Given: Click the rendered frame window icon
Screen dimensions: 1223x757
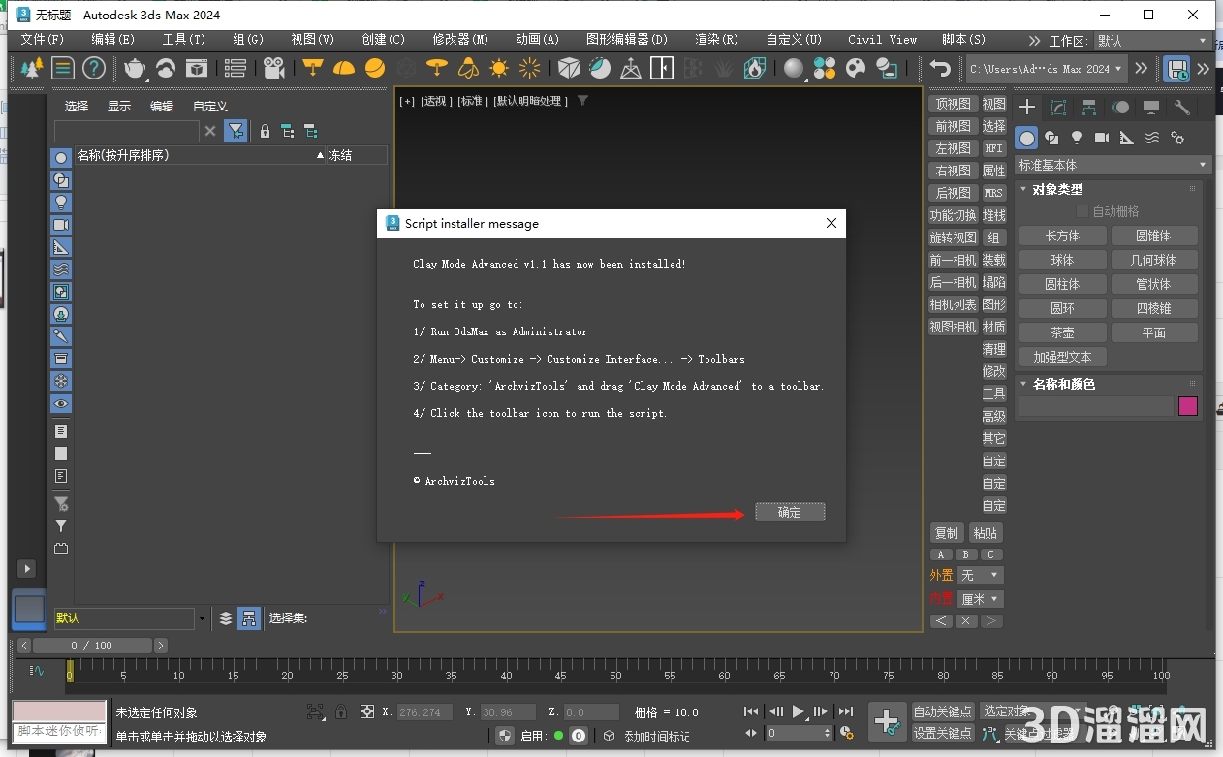Looking at the screenshot, I should coord(197,68).
